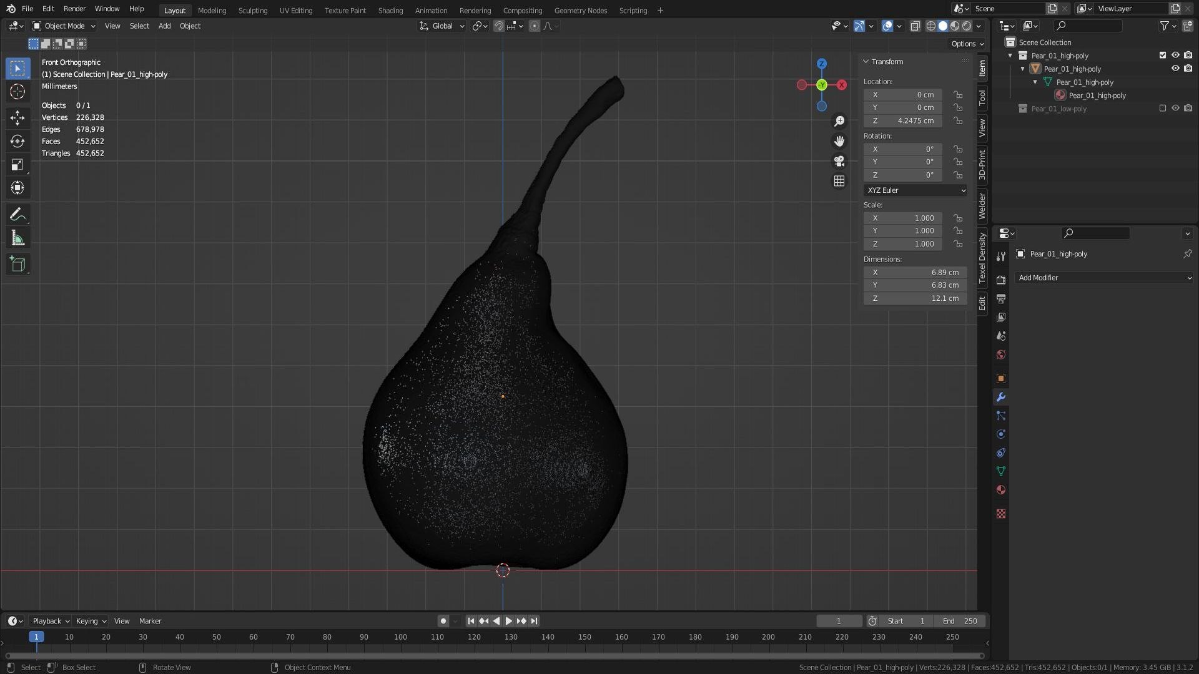Screen dimensions: 1199x674
Task: Switch to the UV Editing workspace tab
Action: tap(296, 11)
